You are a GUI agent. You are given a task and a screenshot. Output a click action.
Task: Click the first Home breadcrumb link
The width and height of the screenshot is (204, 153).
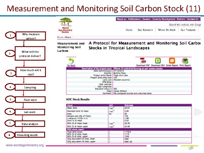(x=60, y=37)
